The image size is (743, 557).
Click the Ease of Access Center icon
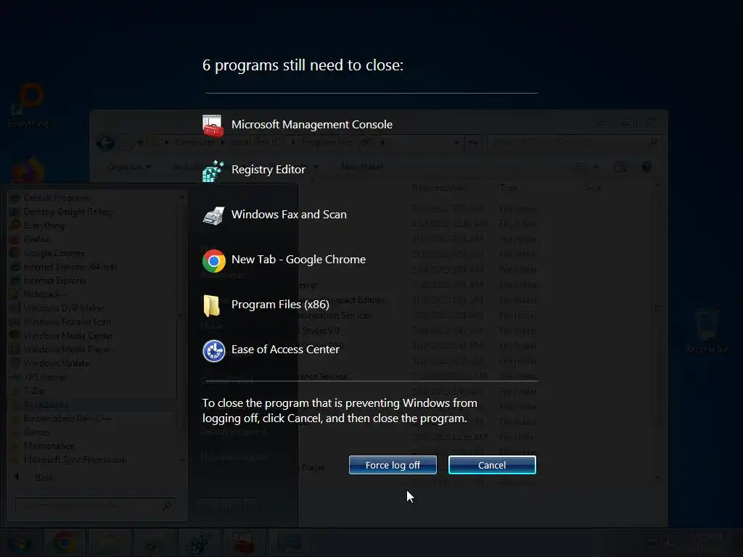pyautogui.click(x=214, y=351)
